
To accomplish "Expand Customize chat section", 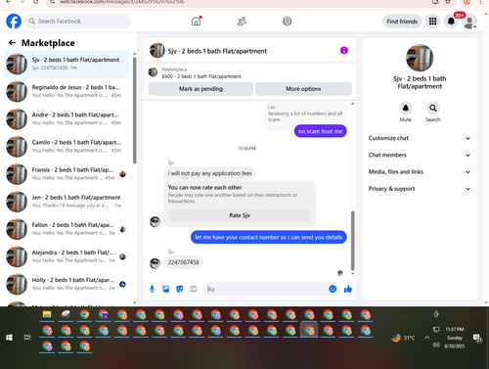I will [x=420, y=138].
